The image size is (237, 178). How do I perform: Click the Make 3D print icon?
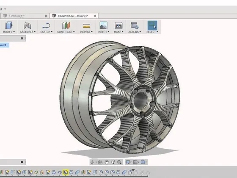118,25
